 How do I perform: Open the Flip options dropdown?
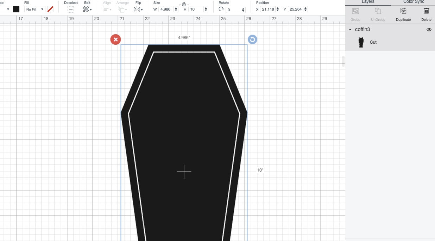point(138,10)
